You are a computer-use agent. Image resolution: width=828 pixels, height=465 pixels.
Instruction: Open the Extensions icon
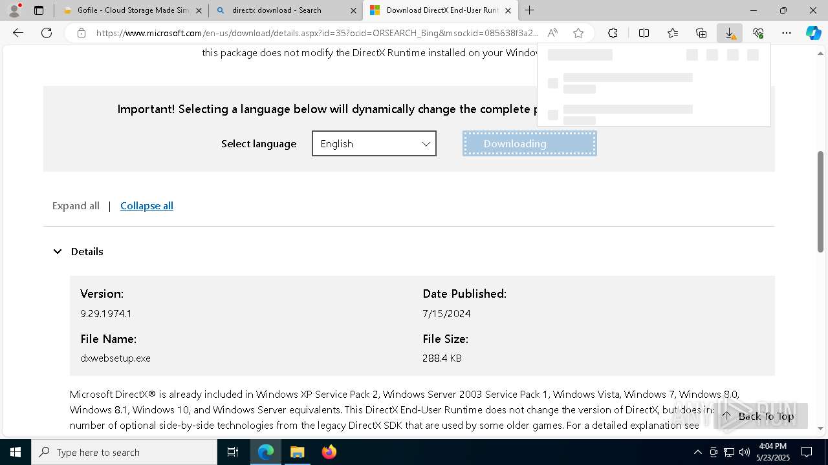(613, 33)
